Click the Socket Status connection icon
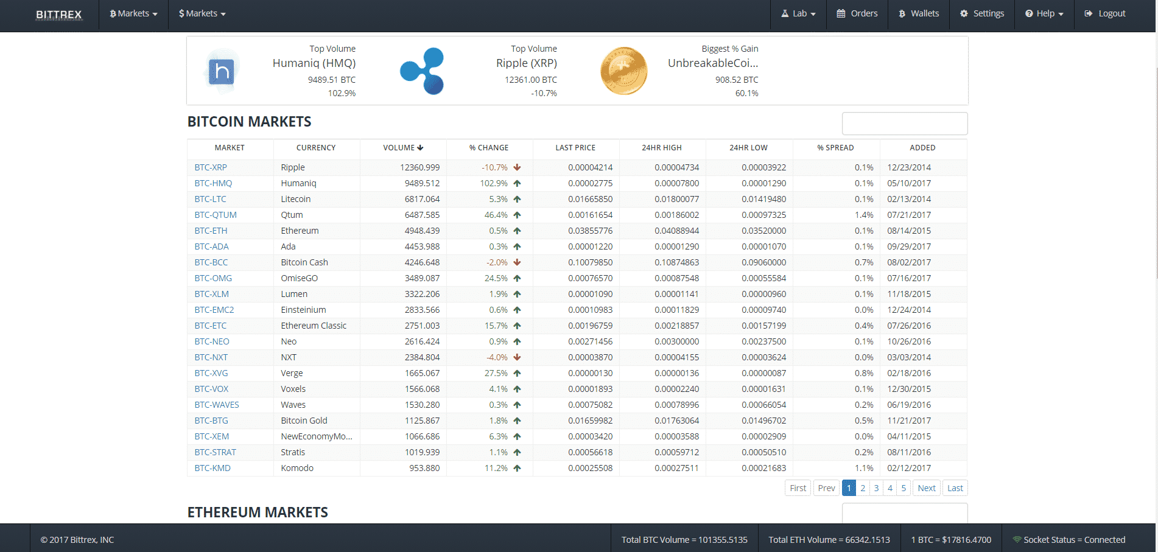The width and height of the screenshot is (1158, 552). [1017, 540]
